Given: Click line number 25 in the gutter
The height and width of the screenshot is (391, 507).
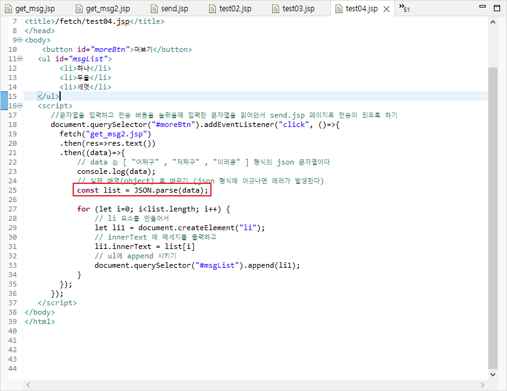Looking at the screenshot, I should (x=13, y=190).
